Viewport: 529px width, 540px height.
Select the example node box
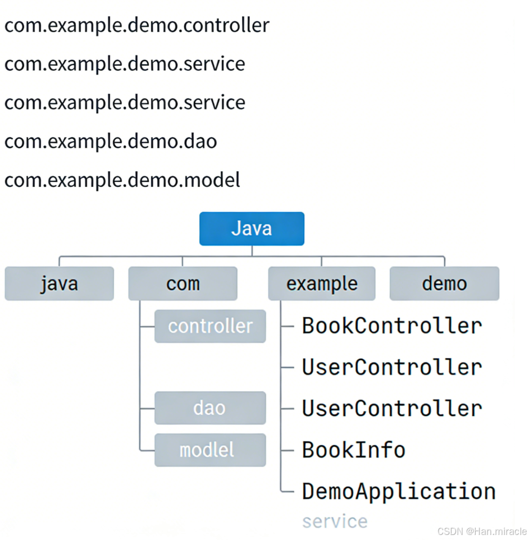tap(322, 283)
